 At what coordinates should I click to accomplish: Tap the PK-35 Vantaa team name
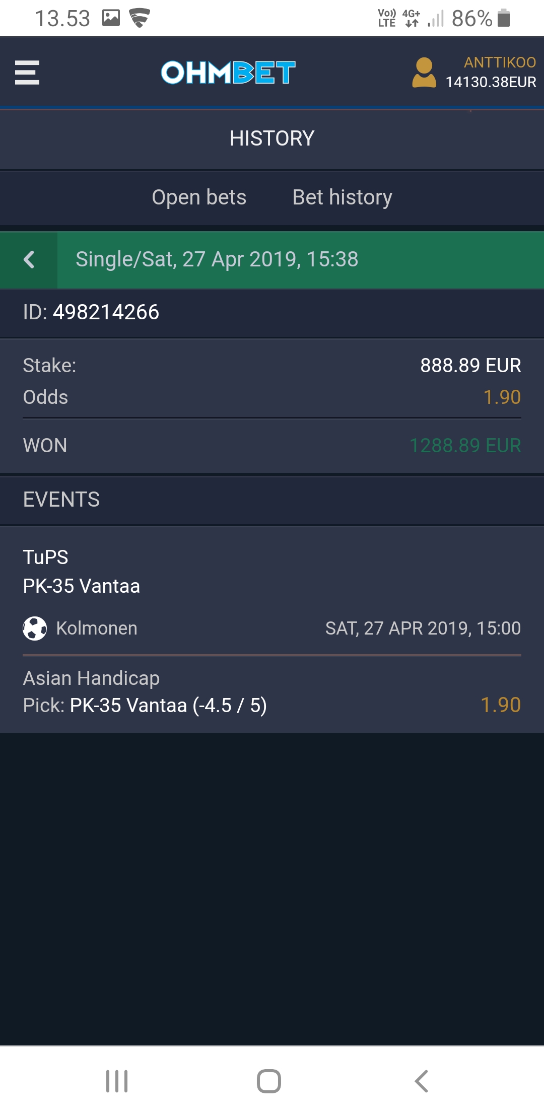(82, 586)
